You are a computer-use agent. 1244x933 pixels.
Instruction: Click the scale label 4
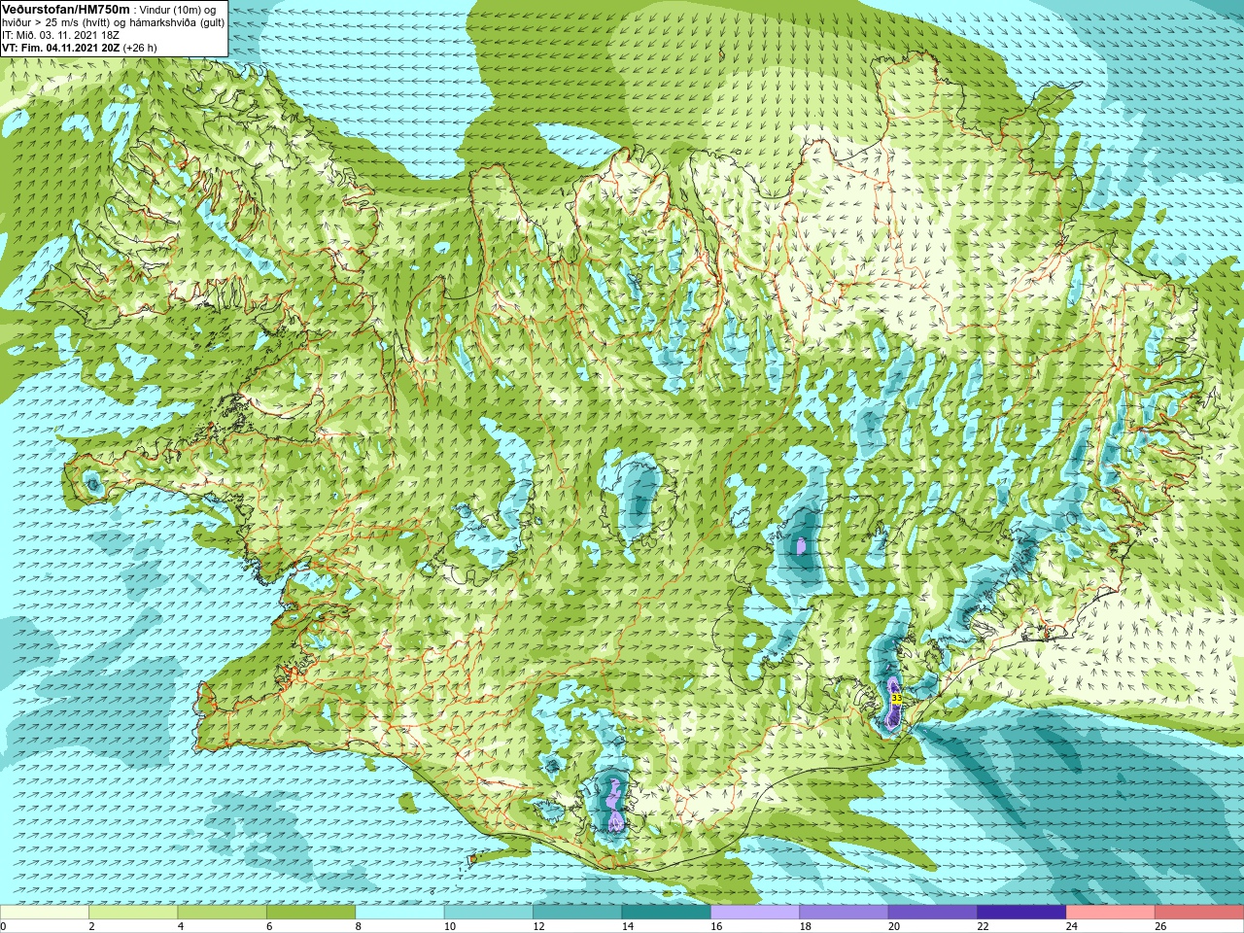[180, 926]
